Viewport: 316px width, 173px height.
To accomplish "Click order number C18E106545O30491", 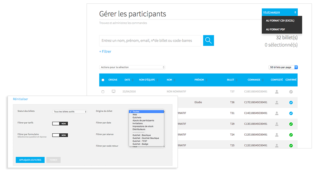I will pyautogui.click(x=256, y=92).
